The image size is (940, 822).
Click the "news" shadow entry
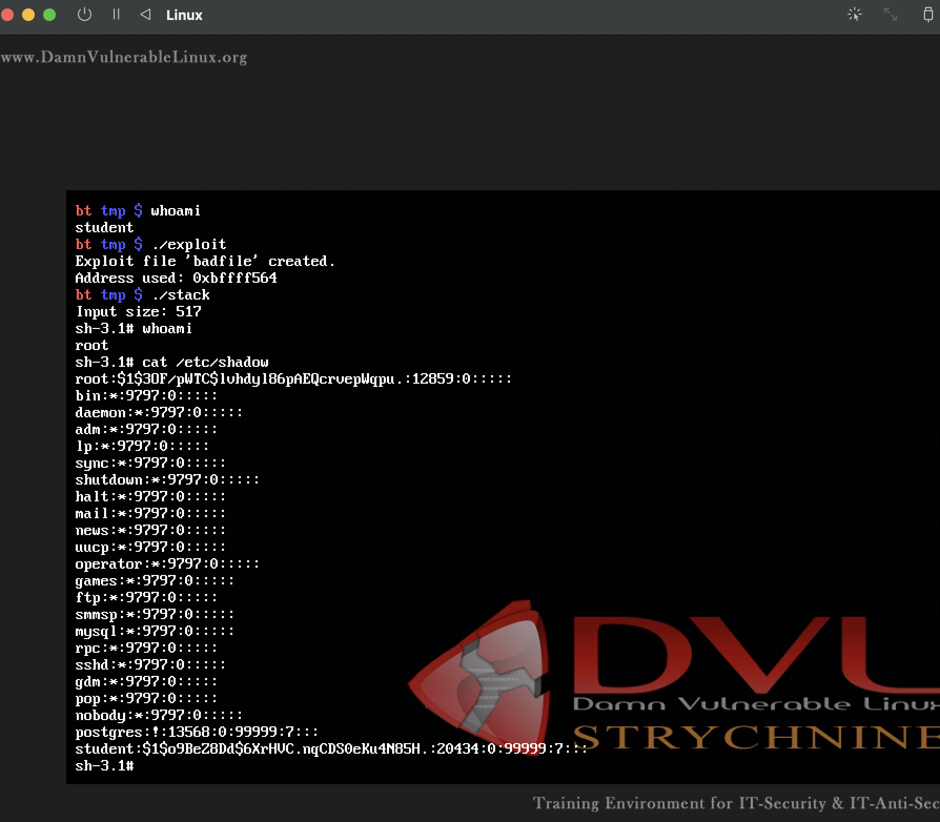(x=150, y=530)
